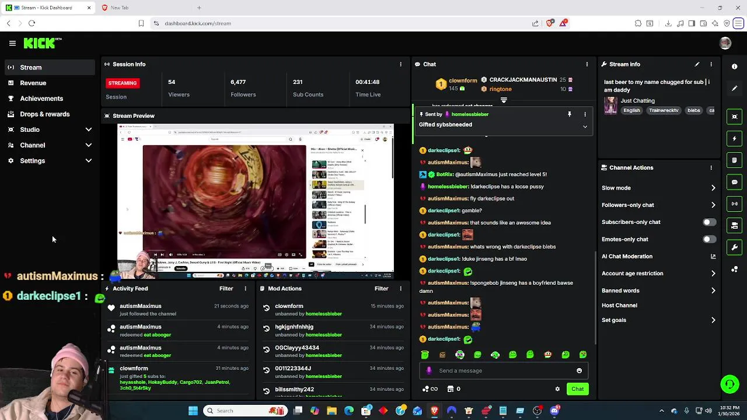This screenshot has width=747, height=420.
Task: Toggle the channel actions panel icon in right rail
Action: click(x=735, y=226)
